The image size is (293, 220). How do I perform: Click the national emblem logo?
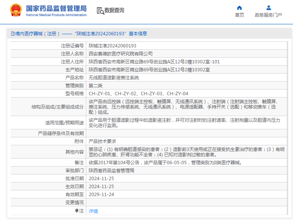pos(16,10)
